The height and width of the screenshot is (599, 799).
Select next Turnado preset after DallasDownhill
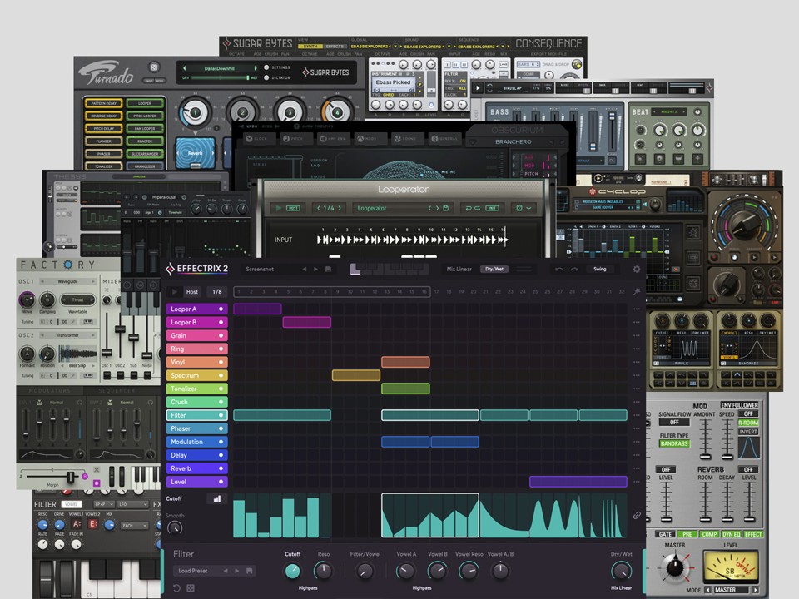[x=256, y=68]
